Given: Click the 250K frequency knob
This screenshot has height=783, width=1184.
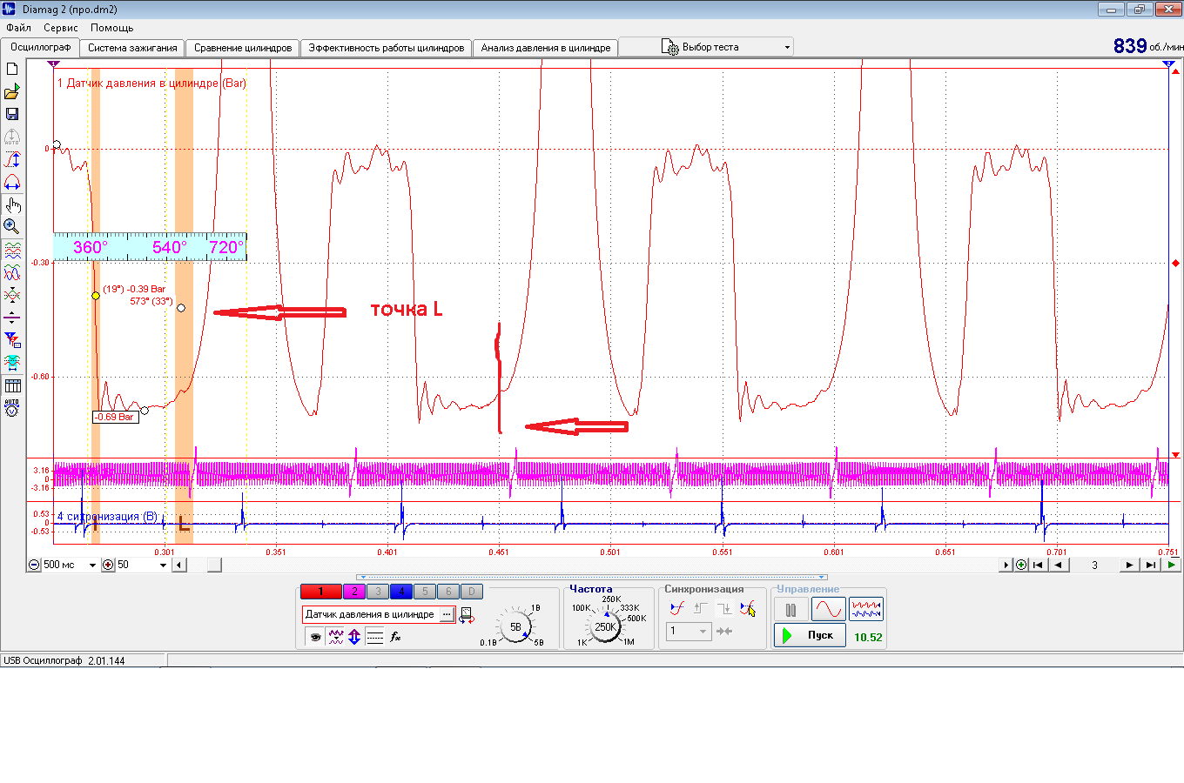Looking at the screenshot, I should [606, 626].
